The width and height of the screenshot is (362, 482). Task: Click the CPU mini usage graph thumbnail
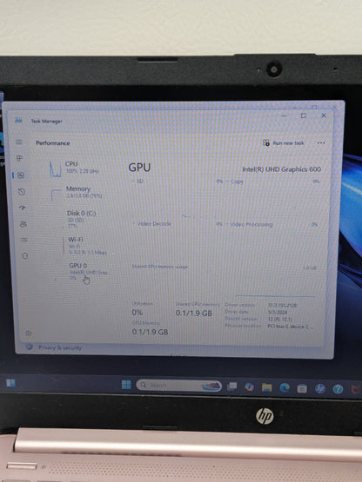click(56, 169)
